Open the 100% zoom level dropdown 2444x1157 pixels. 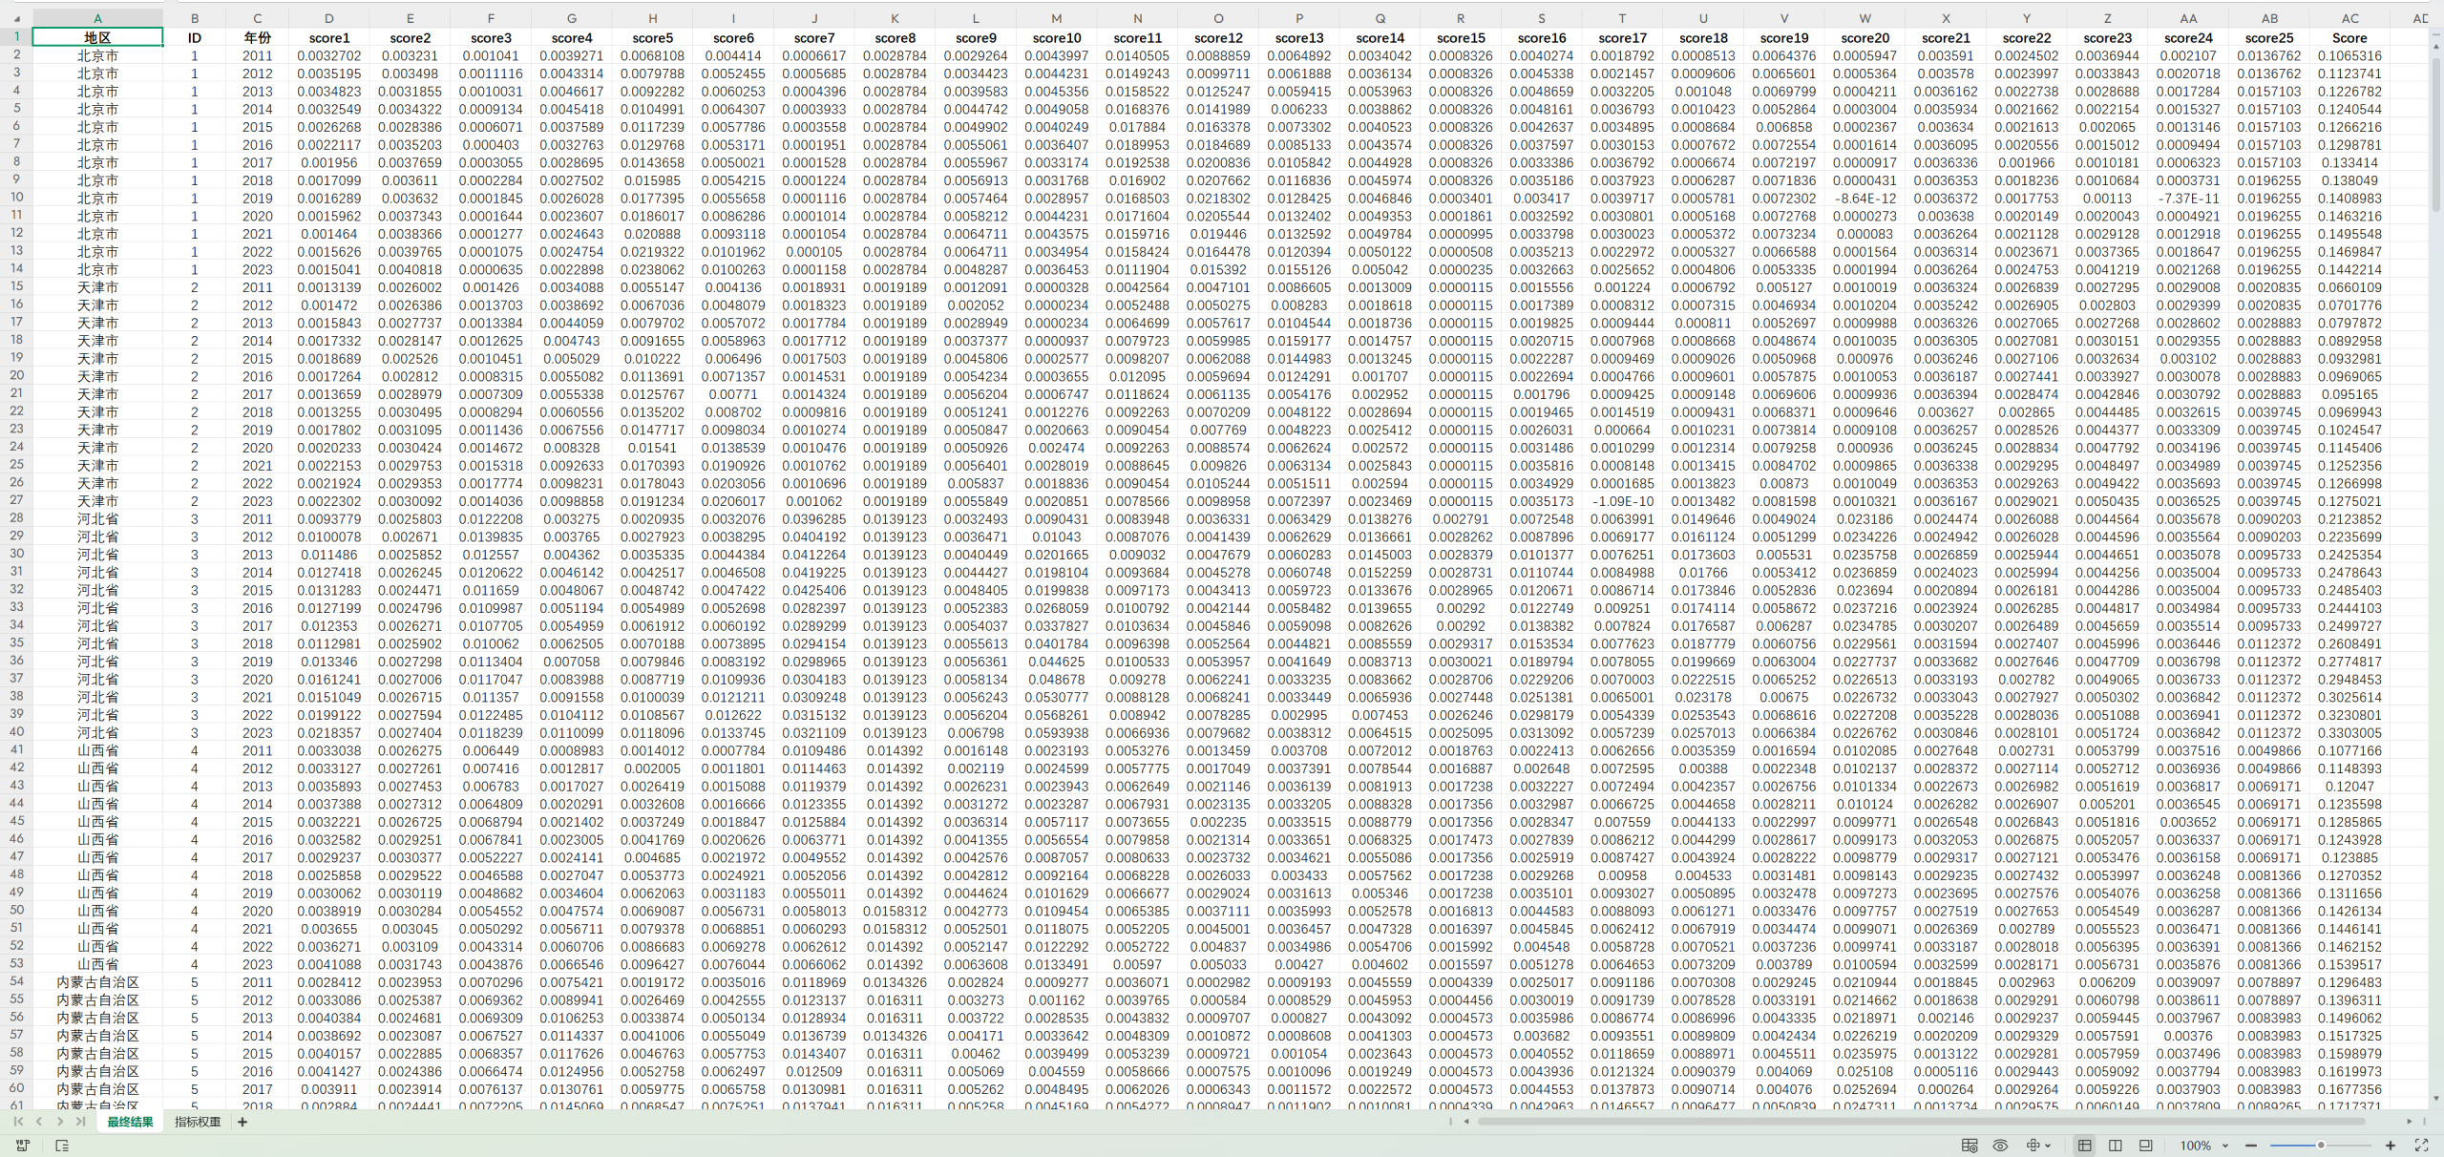(2225, 1145)
